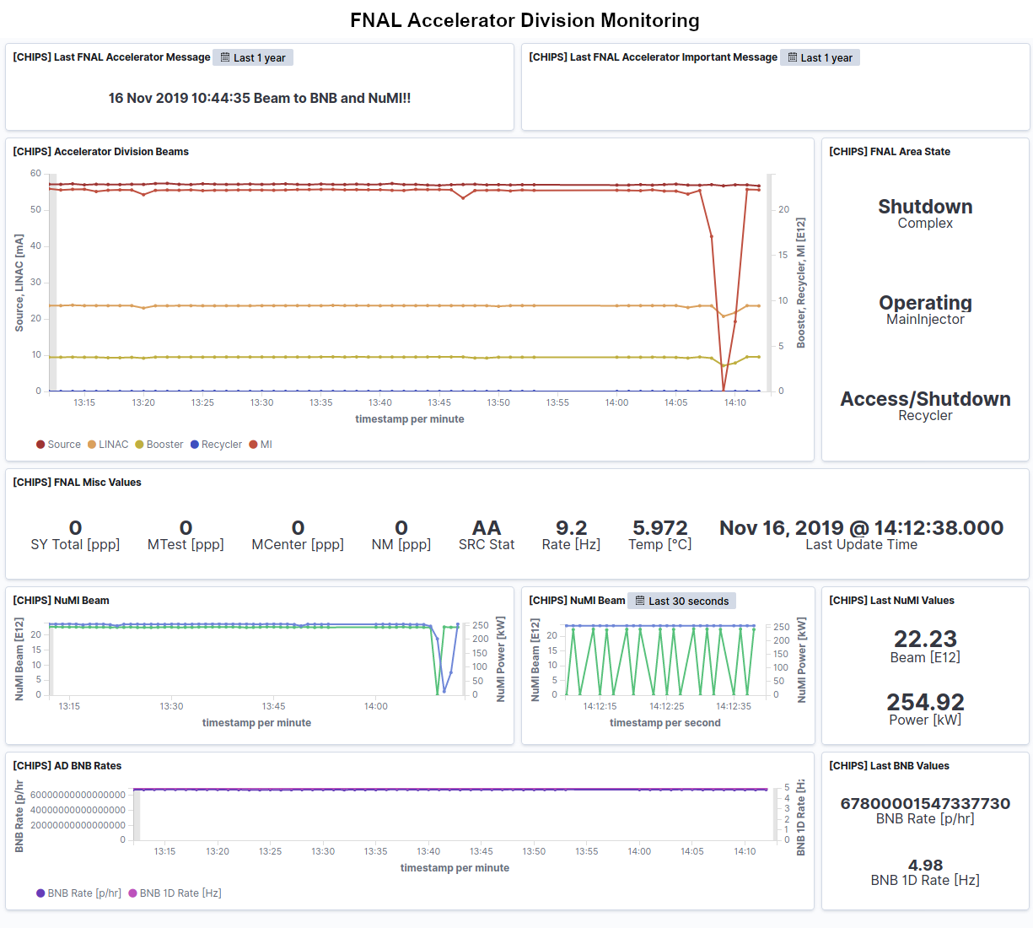The width and height of the screenshot is (1033, 928).
Task: Toggle the BNB Rate [p/hr] legend series
Action: click(x=78, y=893)
